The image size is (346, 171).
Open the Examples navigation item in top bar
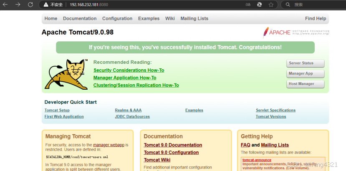[x=149, y=18]
